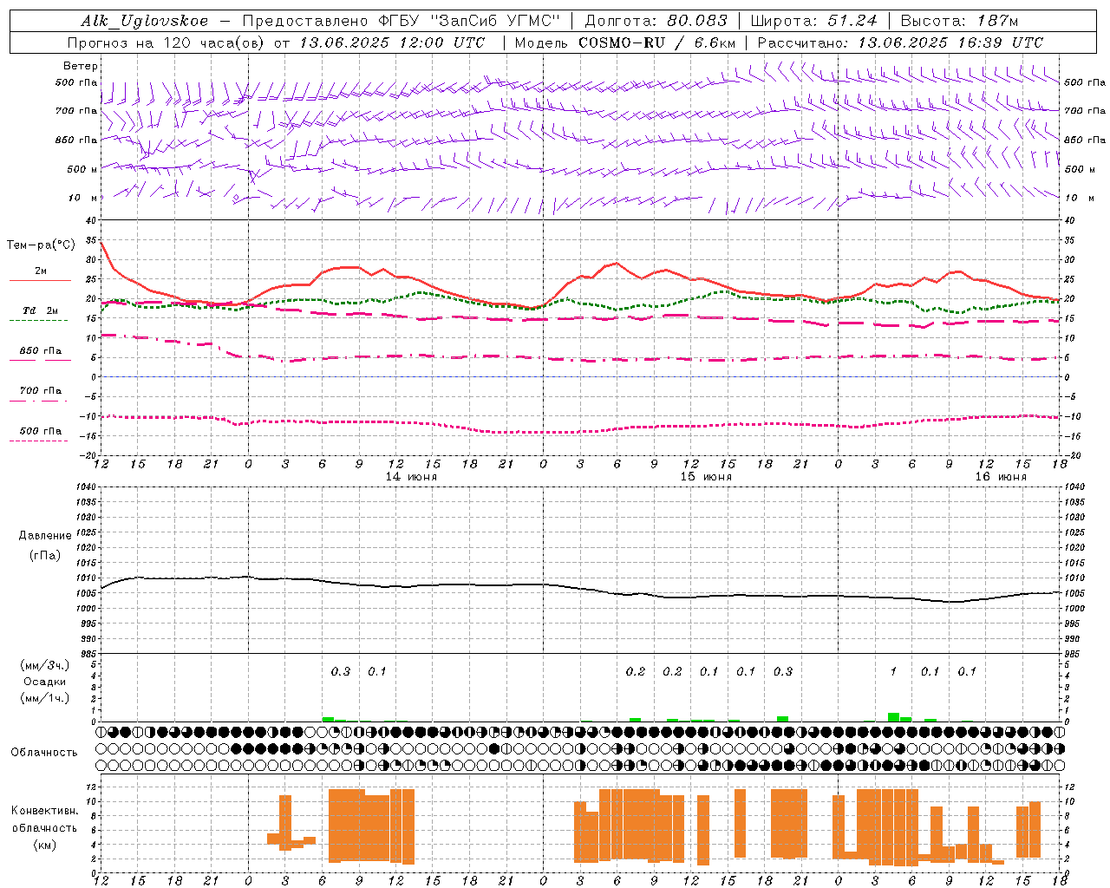Click the 850 гПа temperature legend entry
Image resolution: width=1110 pixels, height=888 pixels.
(x=40, y=351)
